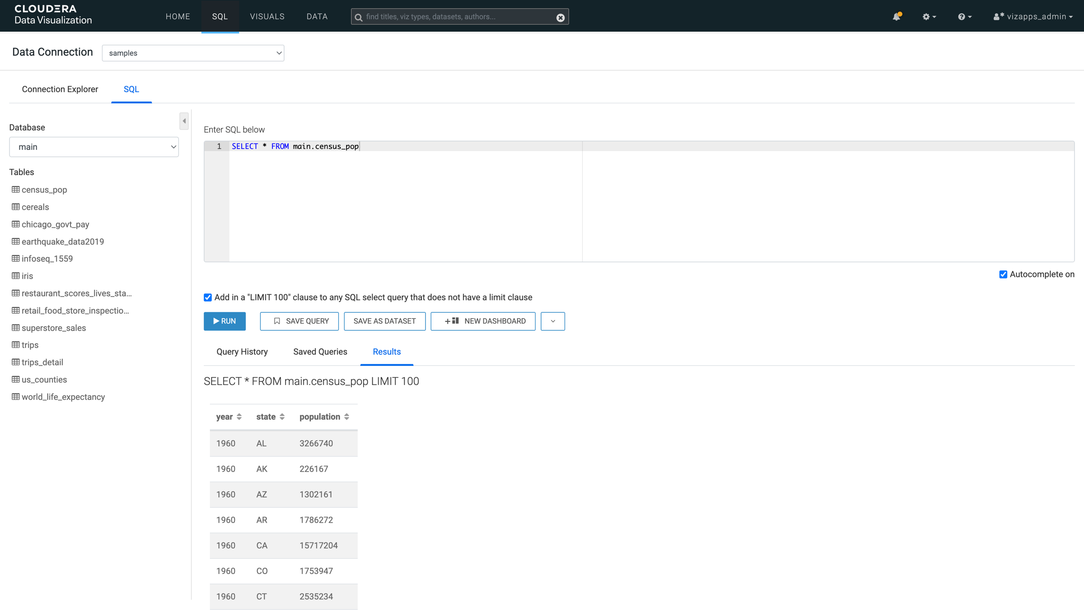Uncheck the LIMIT 100 clause checkbox
Viewport: 1084px width, 612px height.
[x=208, y=297]
